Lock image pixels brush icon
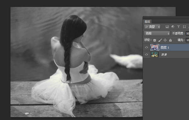189x120 pixels. (160, 40)
